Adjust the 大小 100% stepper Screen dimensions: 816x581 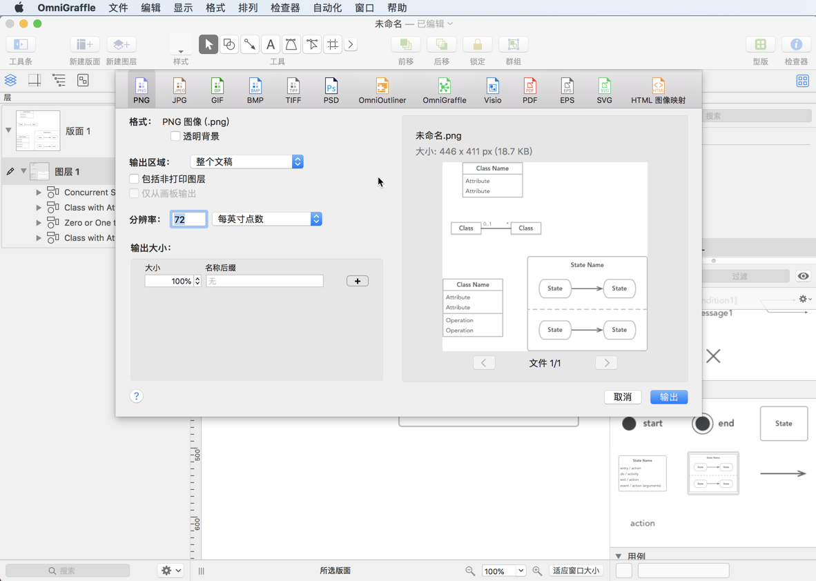pos(197,281)
